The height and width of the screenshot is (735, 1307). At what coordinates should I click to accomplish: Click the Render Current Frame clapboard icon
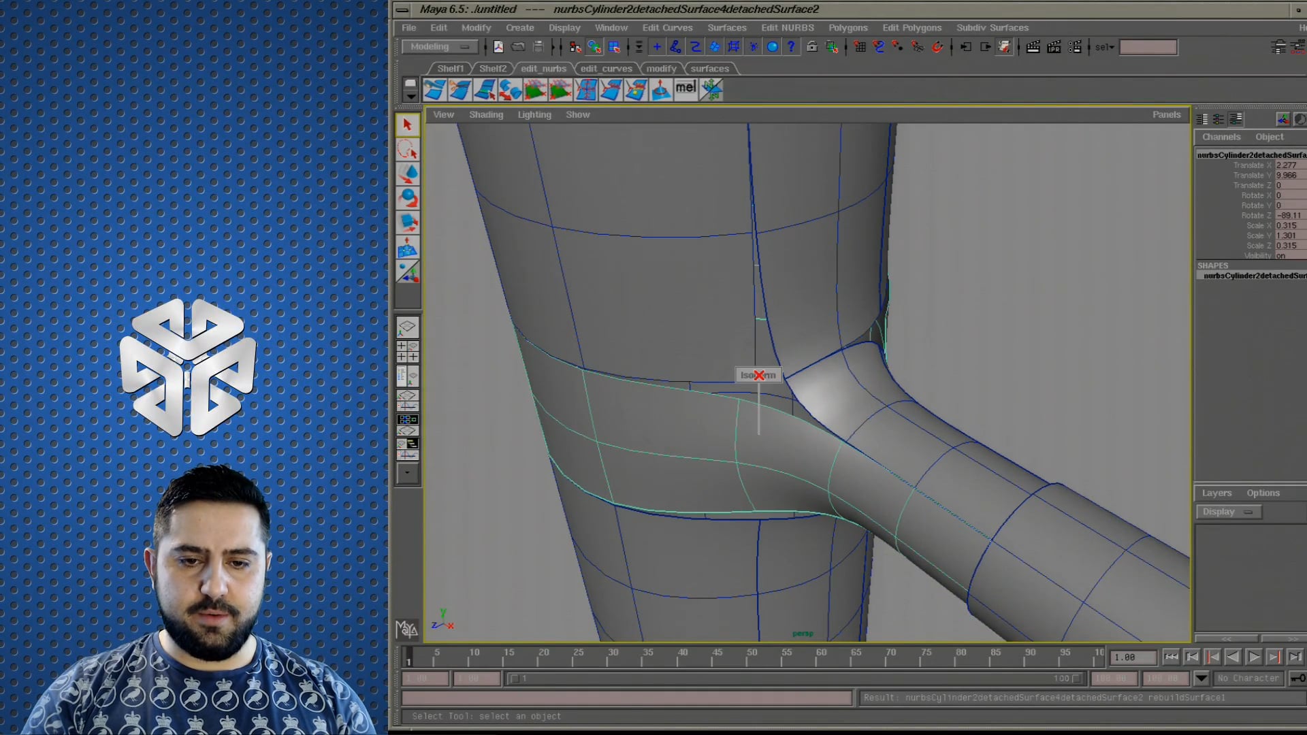(1034, 47)
